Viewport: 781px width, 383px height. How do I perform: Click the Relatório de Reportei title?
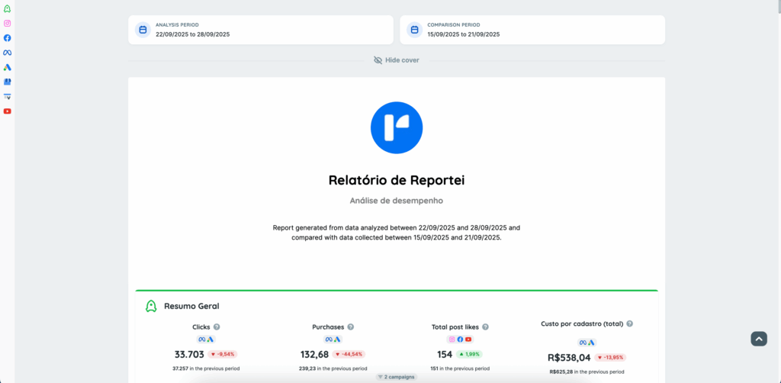pos(396,181)
